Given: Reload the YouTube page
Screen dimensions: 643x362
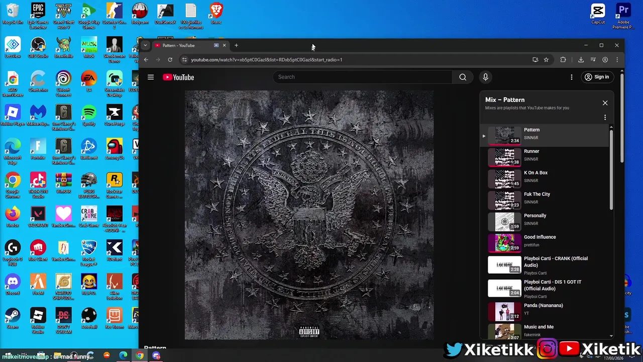Looking at the screenshot, I should (170, 60).
